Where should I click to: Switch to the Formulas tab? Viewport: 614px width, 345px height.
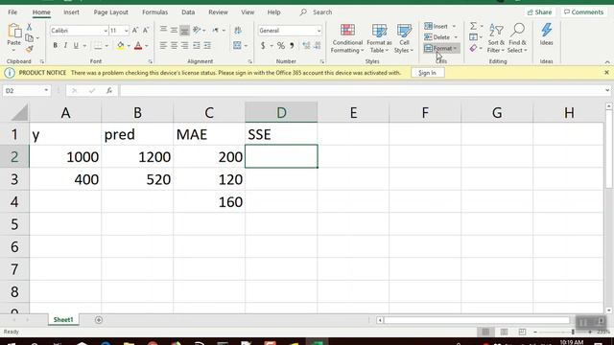[x=155, y=12]
